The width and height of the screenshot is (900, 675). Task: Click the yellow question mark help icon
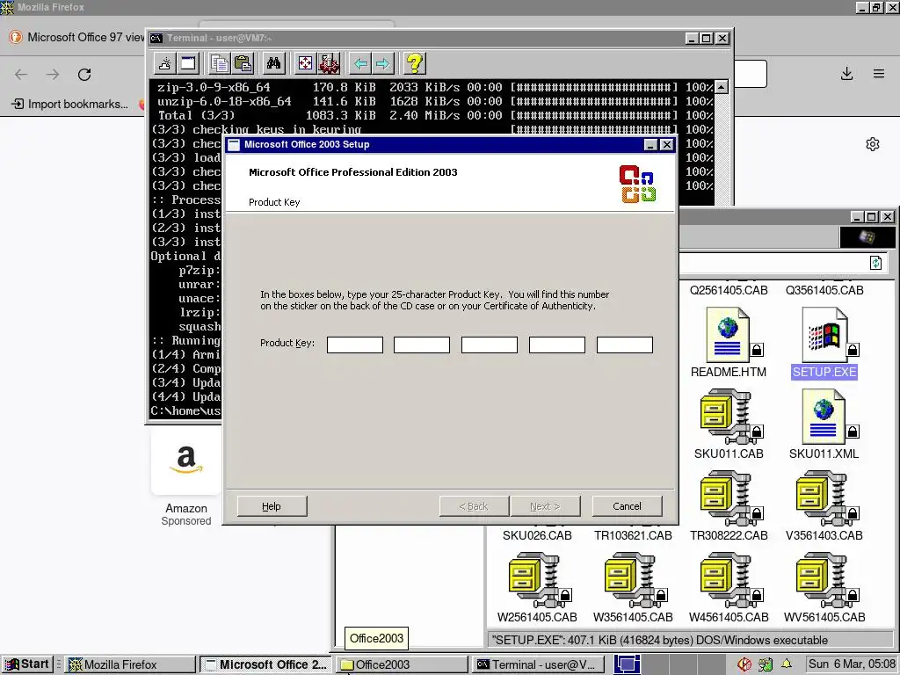point(415,63)
